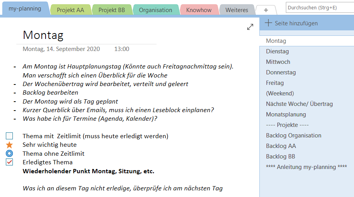The width and height of the screenshot is (354, 197).
Task: Open the Projekt BB section tab
Action: 112,10
